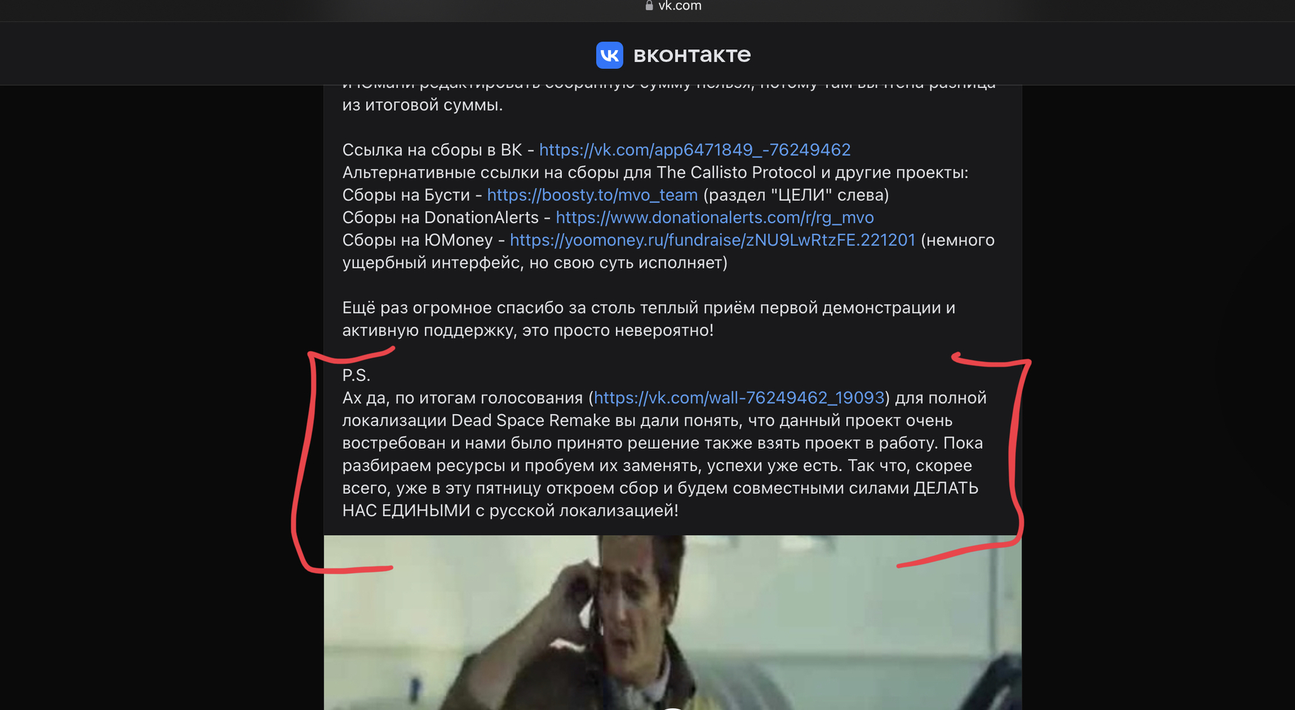Click the ДЕЛАТЬ НАС ЕДИНЫМИ phrase
Screen dimensions: 1295x710
click(x=661, y=499)
